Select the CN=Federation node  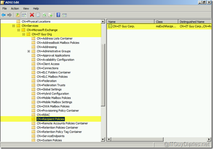[47, 81]
